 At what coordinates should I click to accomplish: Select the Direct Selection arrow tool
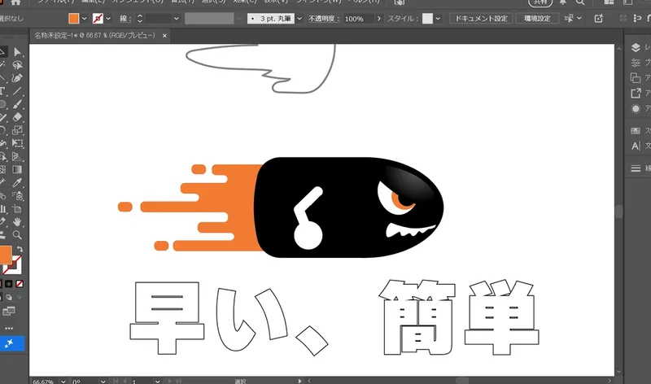[18, 53]
